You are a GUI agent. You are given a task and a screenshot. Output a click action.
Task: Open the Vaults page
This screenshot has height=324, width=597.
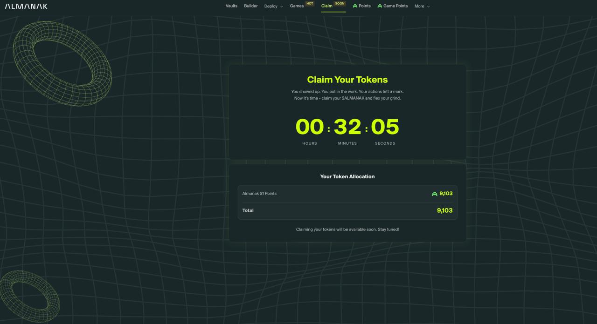coord(231,6)
